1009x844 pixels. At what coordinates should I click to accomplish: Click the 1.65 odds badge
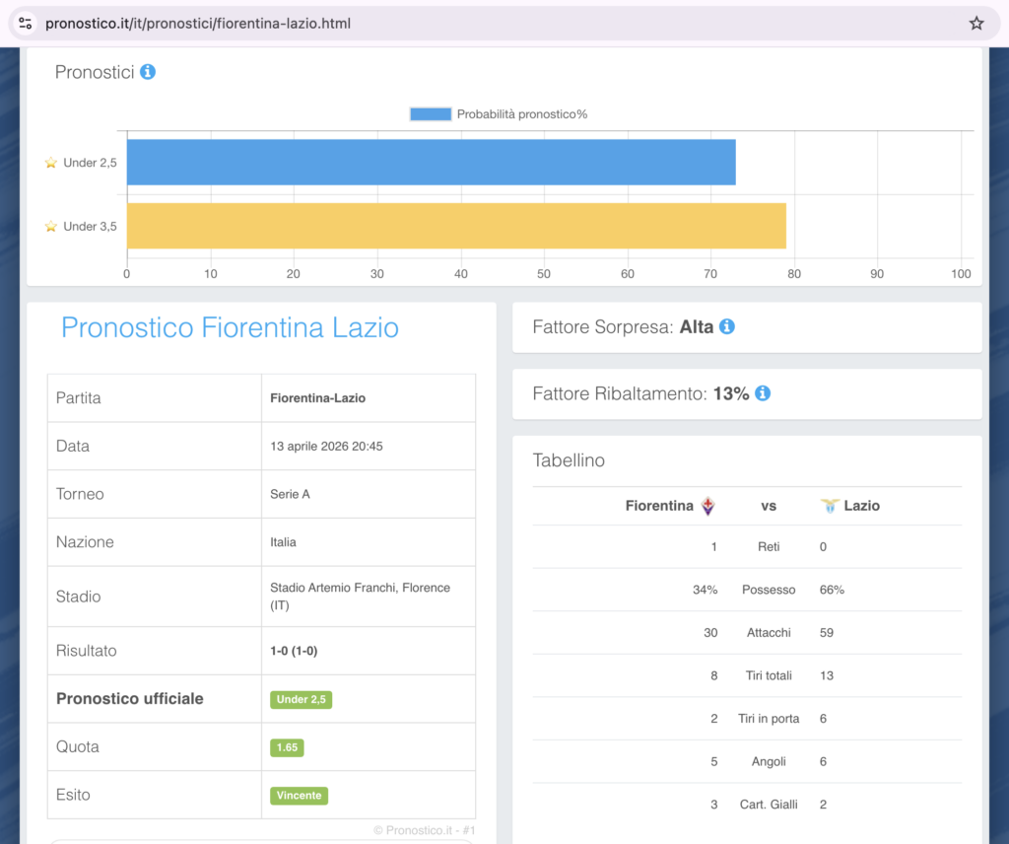click(x=287, y=747)
